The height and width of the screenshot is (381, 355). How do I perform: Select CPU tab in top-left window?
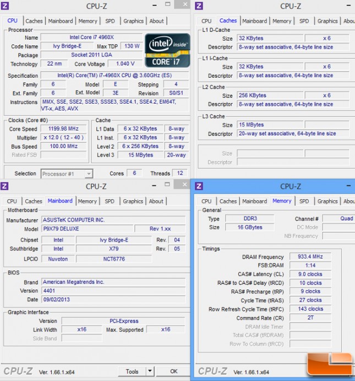(12, 20)
